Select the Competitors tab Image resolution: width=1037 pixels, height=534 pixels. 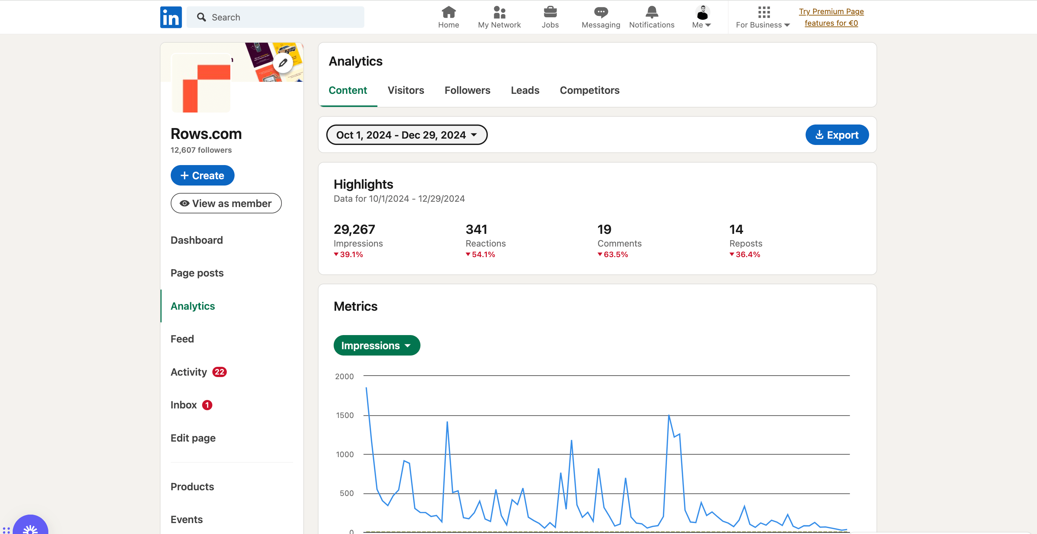click(x=589, y=89)
